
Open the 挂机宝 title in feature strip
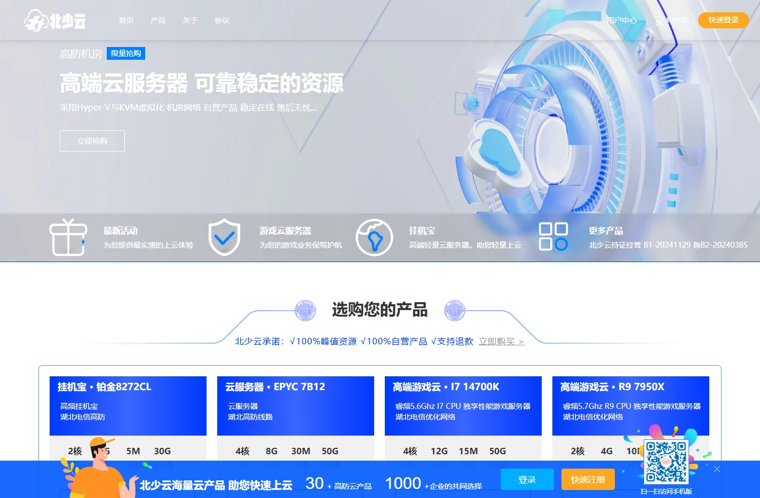coord(422,231)
